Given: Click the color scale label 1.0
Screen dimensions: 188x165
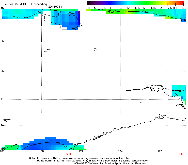Looking at the screenshot, I should pyautogui.click(x=183, y=8).
